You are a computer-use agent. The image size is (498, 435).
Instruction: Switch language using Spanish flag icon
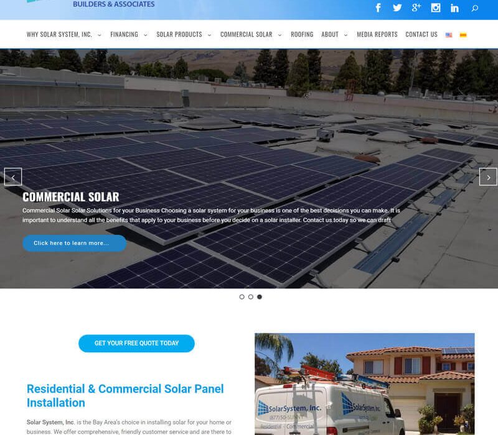[463, 35]
